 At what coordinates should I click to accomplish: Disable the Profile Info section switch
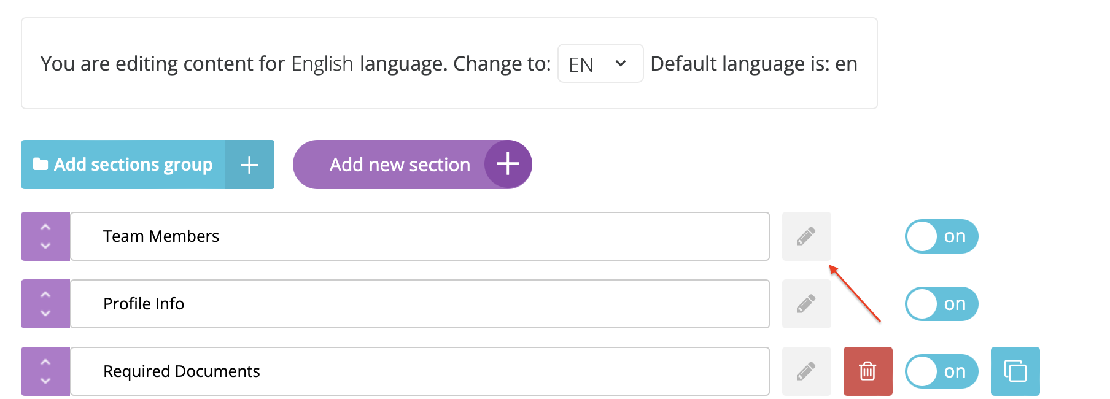point(941,304)
